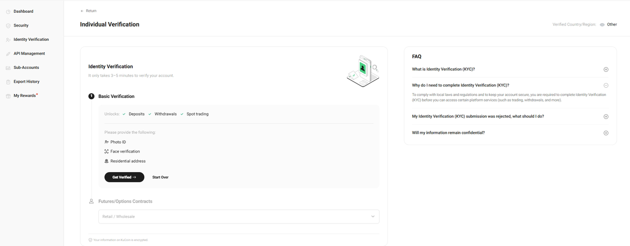The width and height of the screenshot is (630, 246).
Task: Collapse 'Why do I need to complete' answer
Action: (606, 85)
